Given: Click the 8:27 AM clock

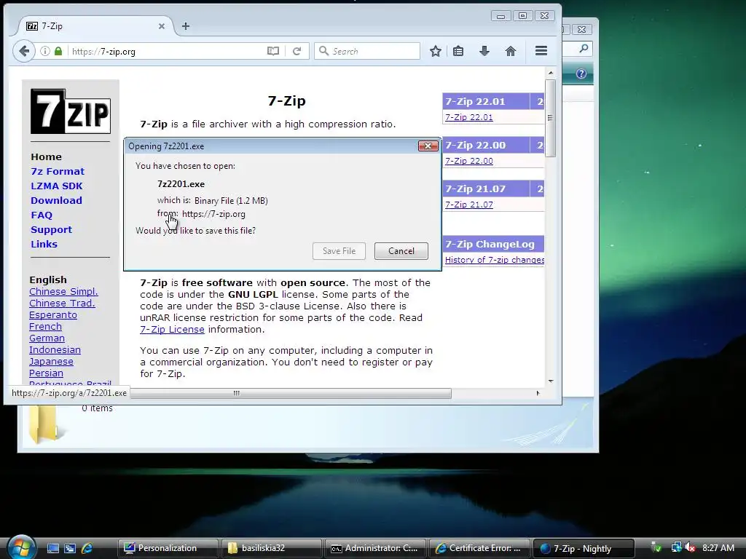Looking at the screenshot, I should click(718, 548).
